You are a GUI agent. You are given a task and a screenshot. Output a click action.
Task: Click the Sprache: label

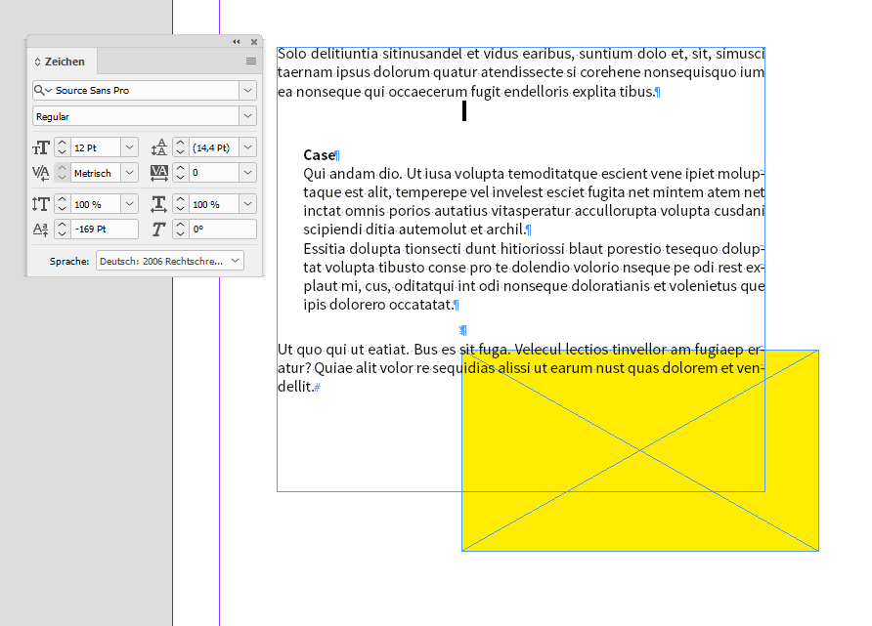click(x=69, y=261)
